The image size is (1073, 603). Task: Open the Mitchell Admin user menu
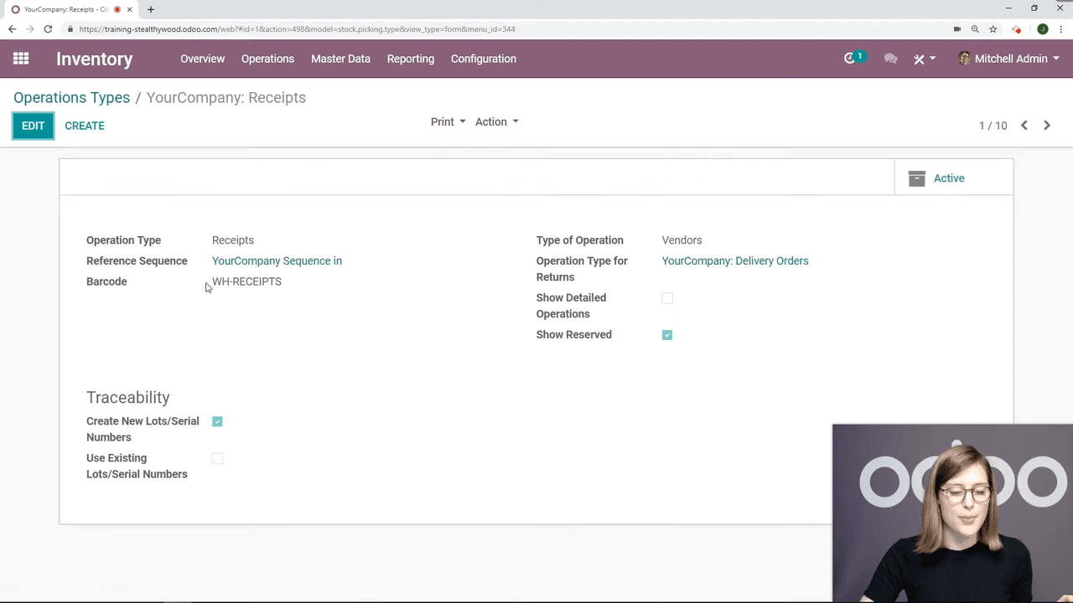click(1009, 59)
